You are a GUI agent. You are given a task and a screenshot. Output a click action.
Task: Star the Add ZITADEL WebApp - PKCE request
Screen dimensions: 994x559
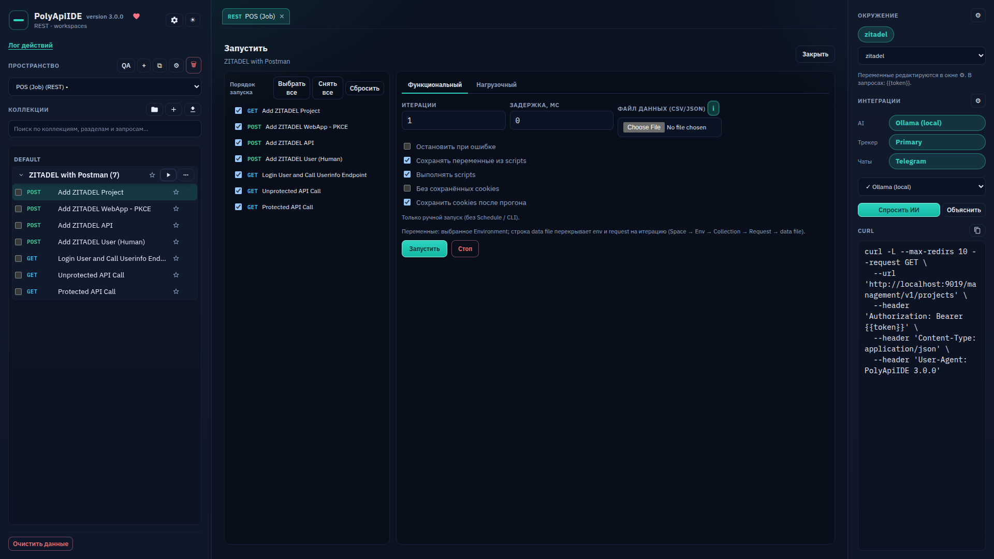click(x=176, y=209)
